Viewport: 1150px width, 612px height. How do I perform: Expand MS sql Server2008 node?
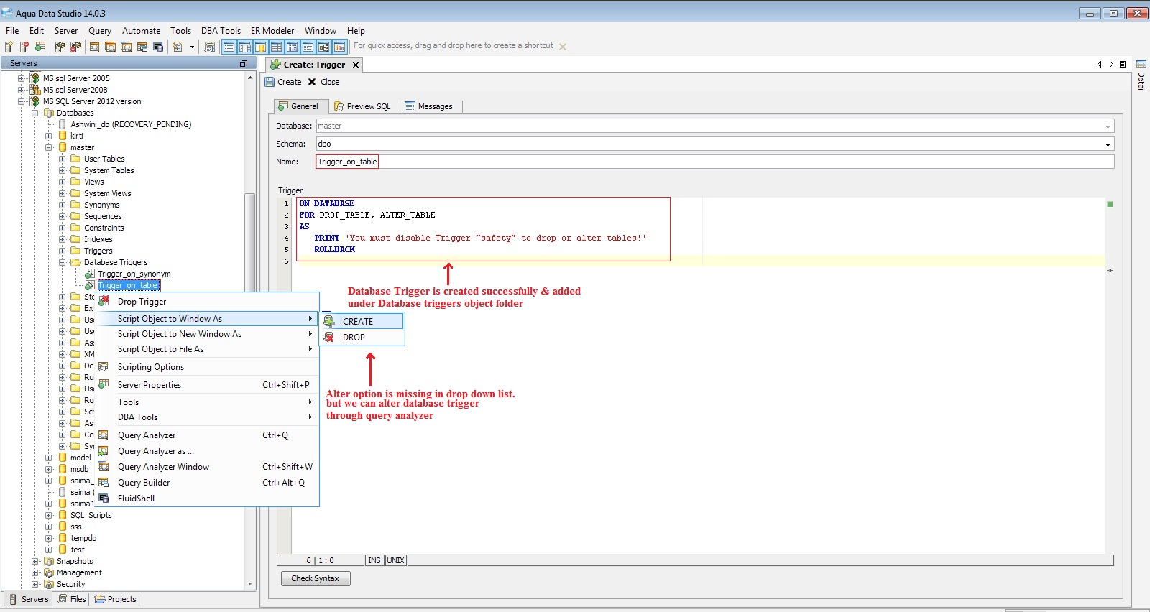[22, 90]
